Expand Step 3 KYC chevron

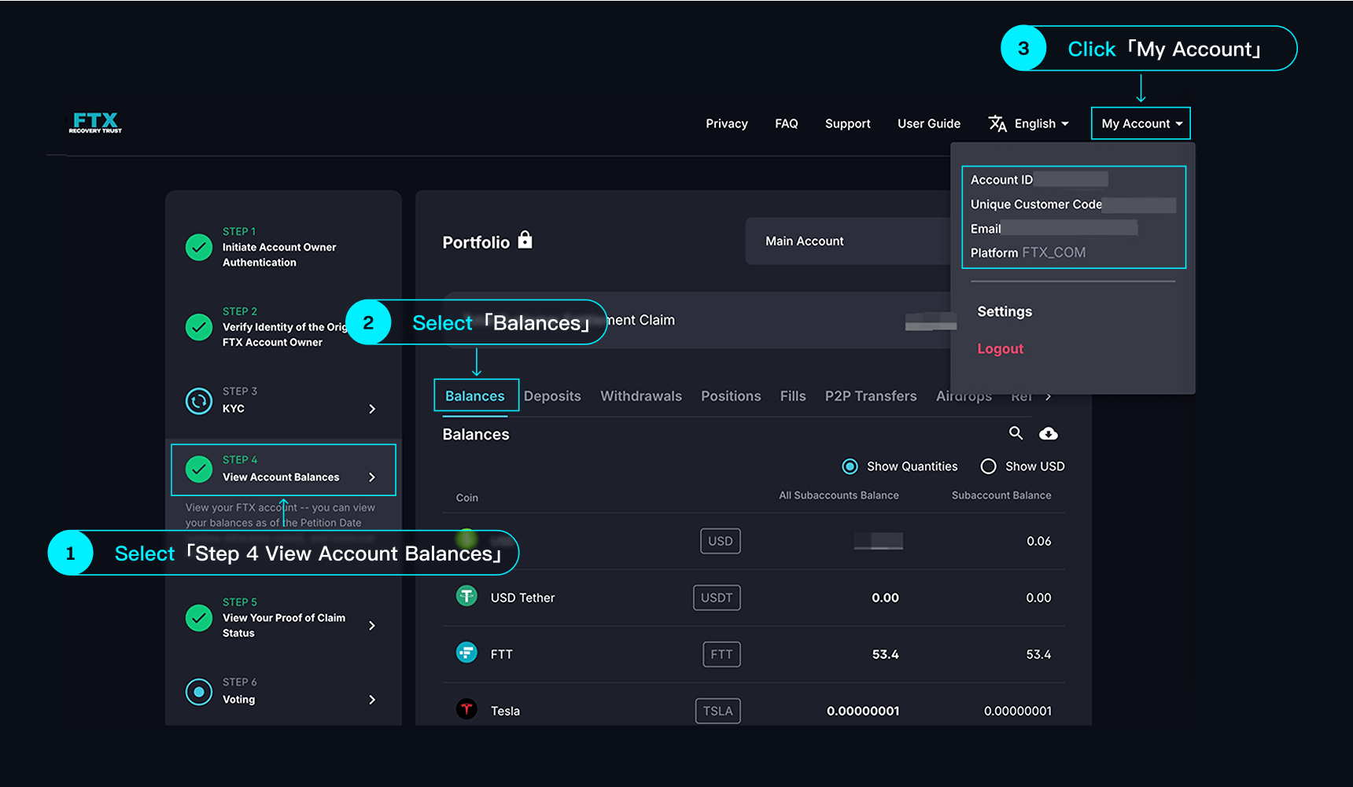372,409
